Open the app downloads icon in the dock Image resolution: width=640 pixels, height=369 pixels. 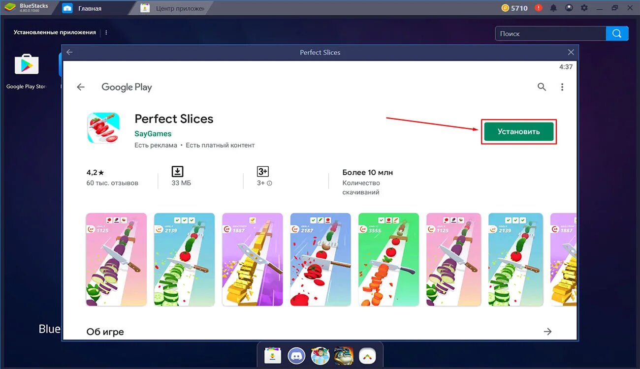click(273, 355)
